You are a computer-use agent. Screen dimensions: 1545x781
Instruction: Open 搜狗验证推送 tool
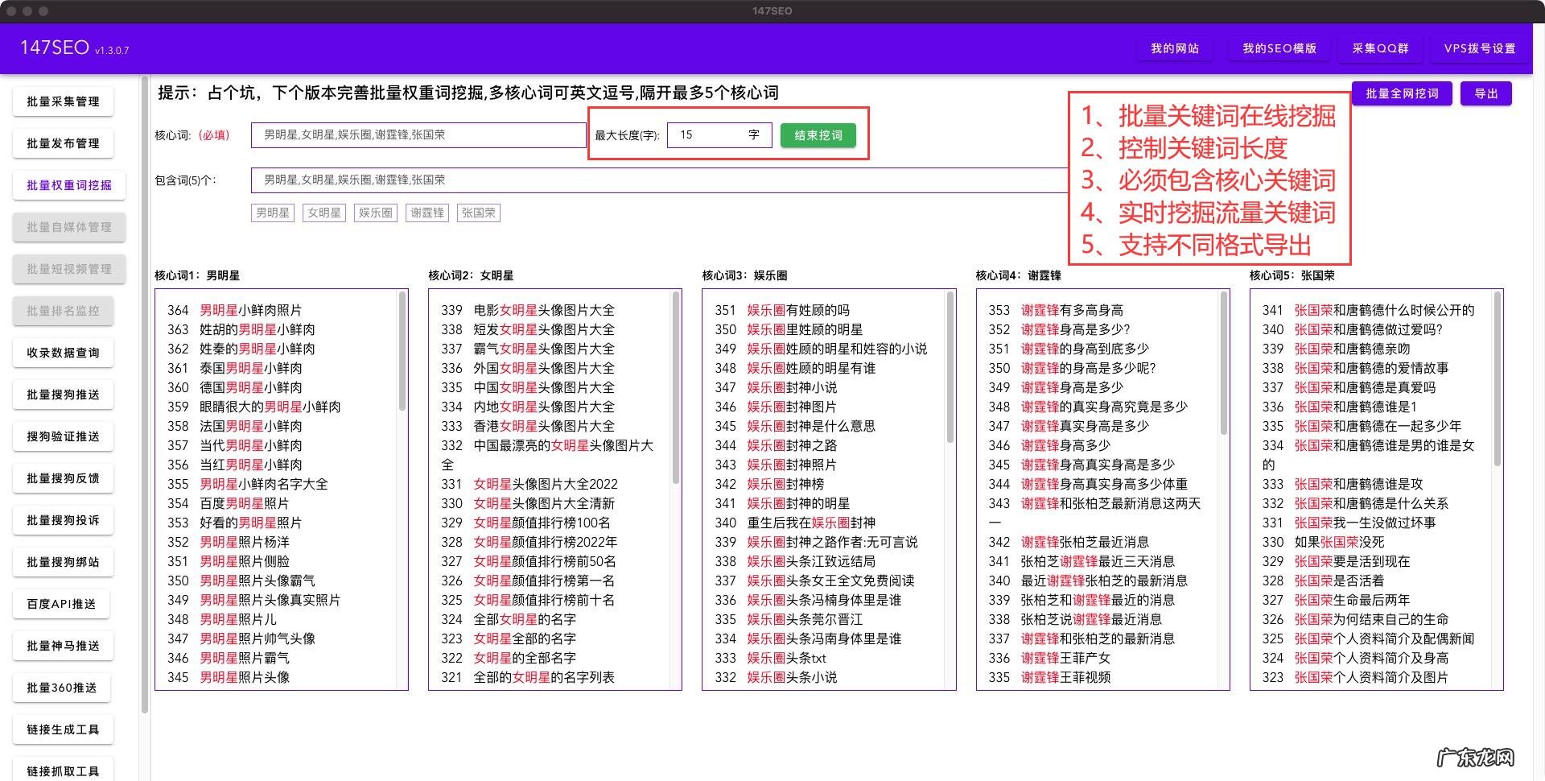pyautogui.click(x=63, y=436)
